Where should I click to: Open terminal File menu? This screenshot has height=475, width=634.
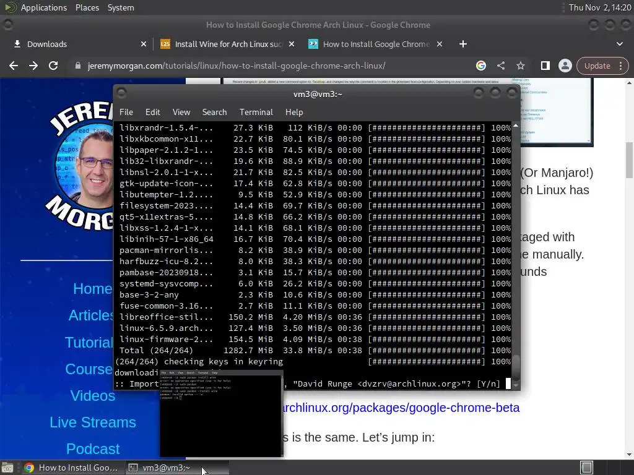(x=126, y=113)
